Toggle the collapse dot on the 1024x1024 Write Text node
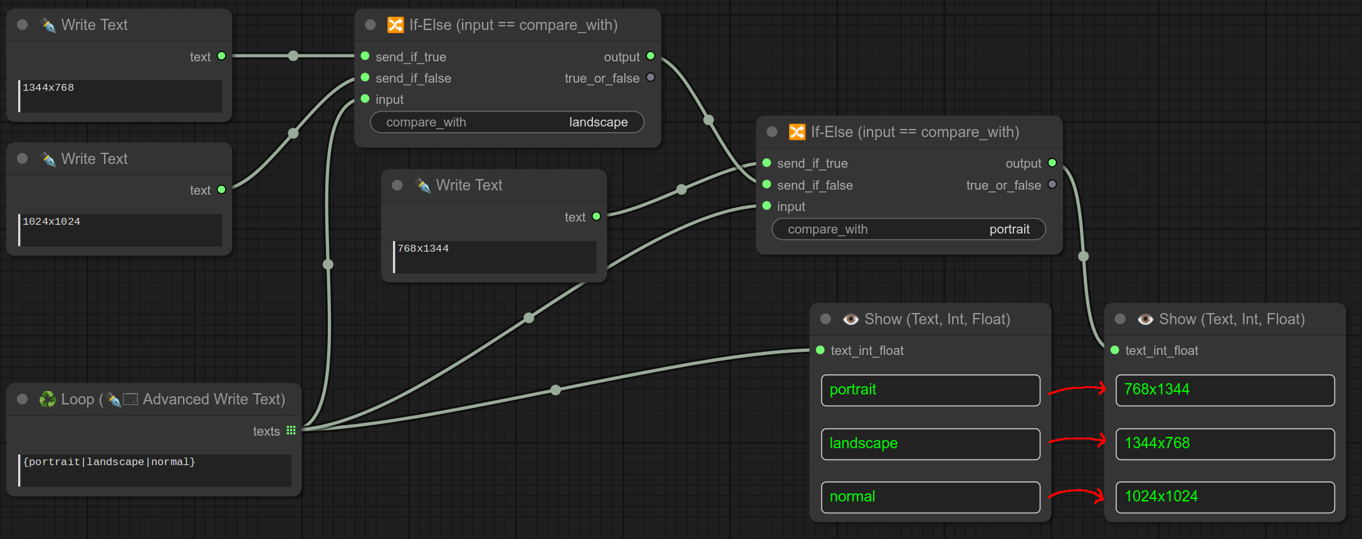1362x539 pixels. pos(23,159)
